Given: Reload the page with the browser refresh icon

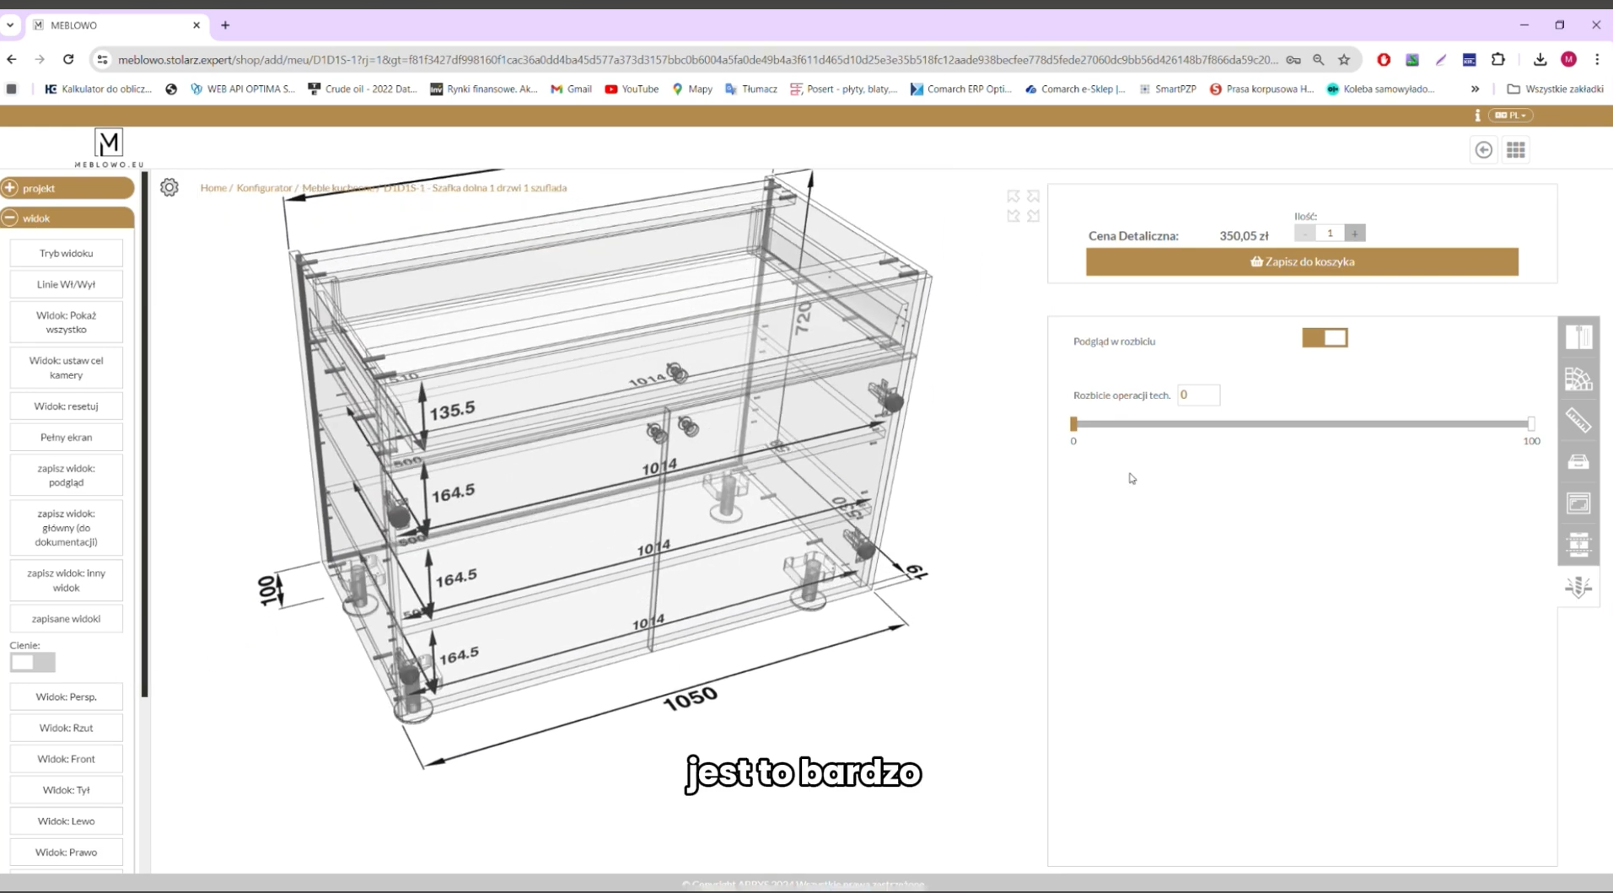Looking at the screenshot, I should [x=68, y=59].
